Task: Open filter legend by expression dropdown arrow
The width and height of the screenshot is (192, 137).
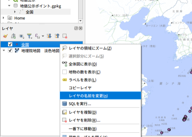Action: click(x=43, y=36)
